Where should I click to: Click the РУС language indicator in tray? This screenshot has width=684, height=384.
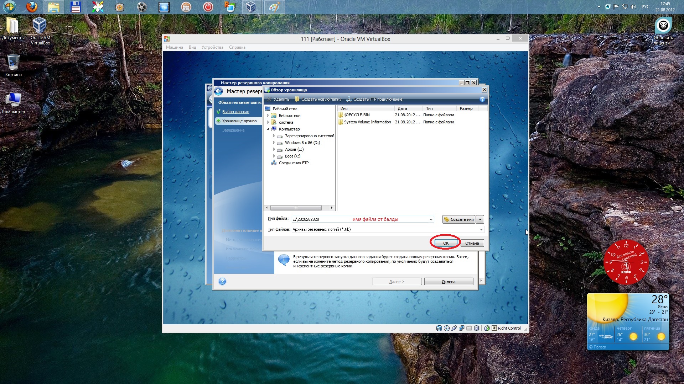point(645,7)
